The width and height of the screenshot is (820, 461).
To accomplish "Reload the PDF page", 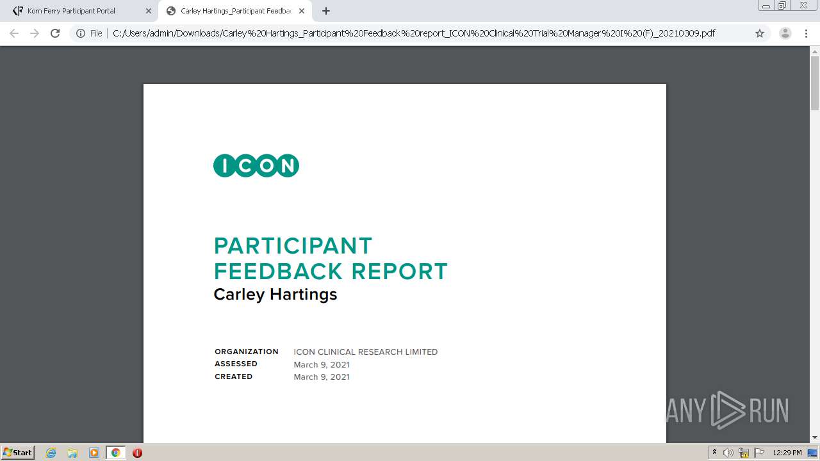I will tap(55, 33).
